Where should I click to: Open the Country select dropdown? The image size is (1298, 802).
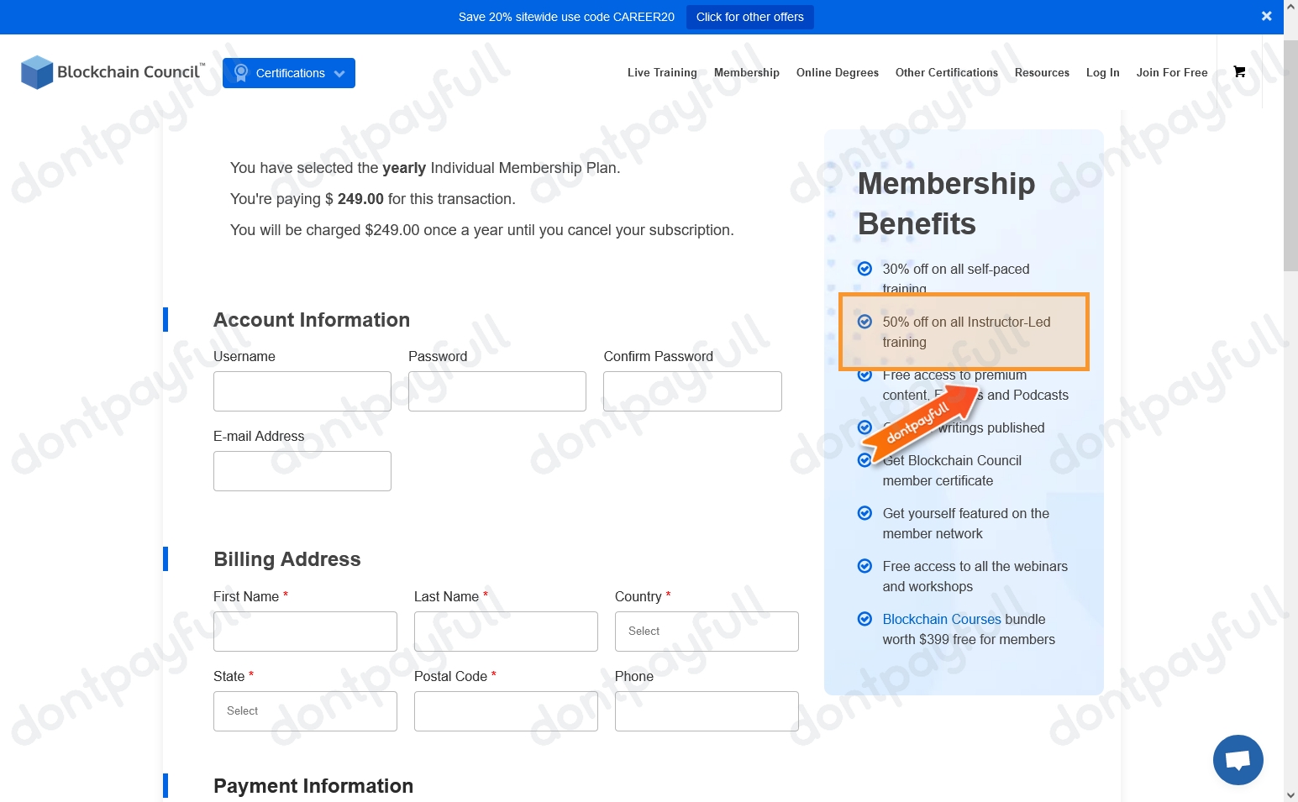[x=707, y=632]
